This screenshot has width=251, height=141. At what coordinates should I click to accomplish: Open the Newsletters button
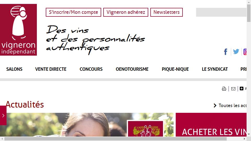click(x=167, y=12)
